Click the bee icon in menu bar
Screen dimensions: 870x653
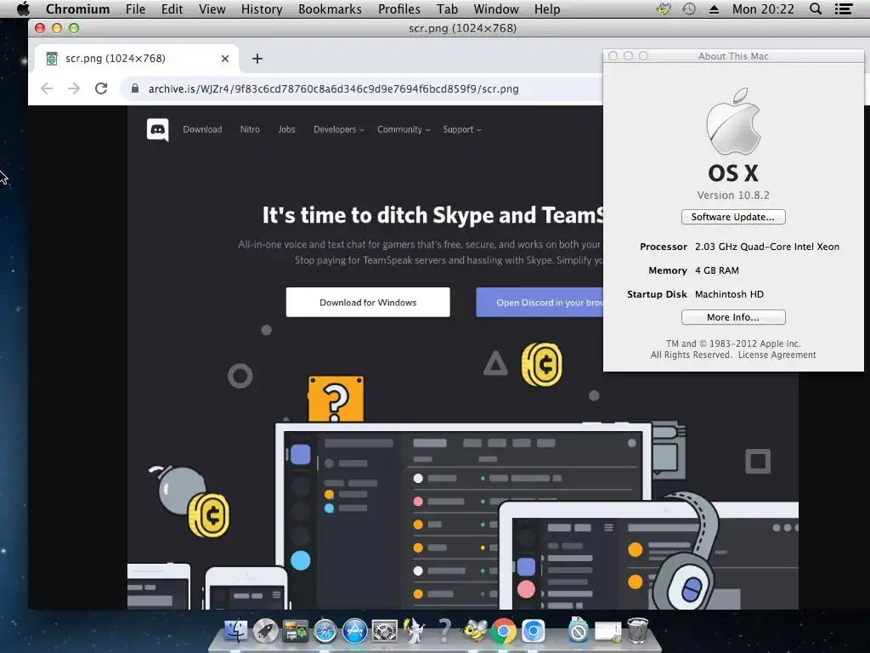pos(663,9)
